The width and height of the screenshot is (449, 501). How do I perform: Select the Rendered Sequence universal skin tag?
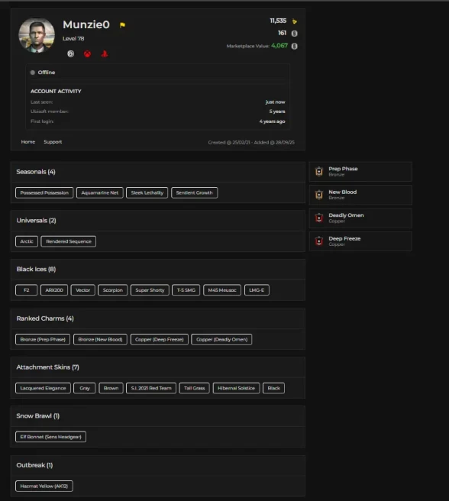pos(69,241)
